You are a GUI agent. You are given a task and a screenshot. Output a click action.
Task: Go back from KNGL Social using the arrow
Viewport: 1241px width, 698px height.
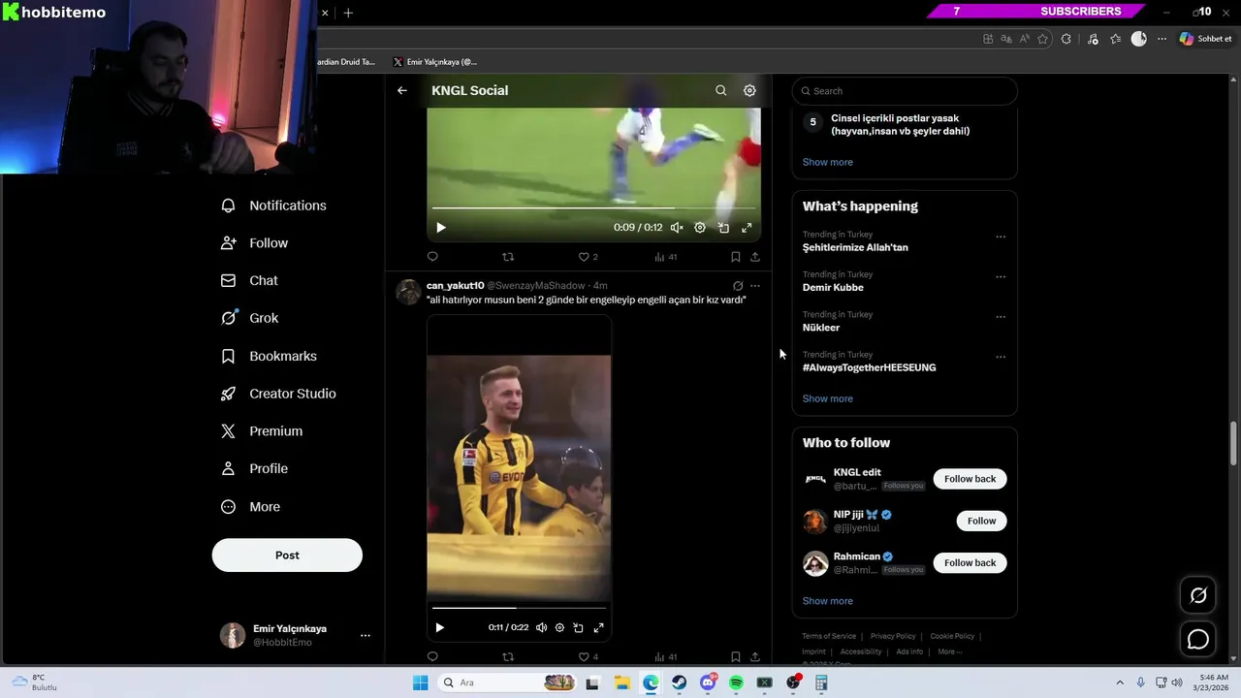click(402, 90)
